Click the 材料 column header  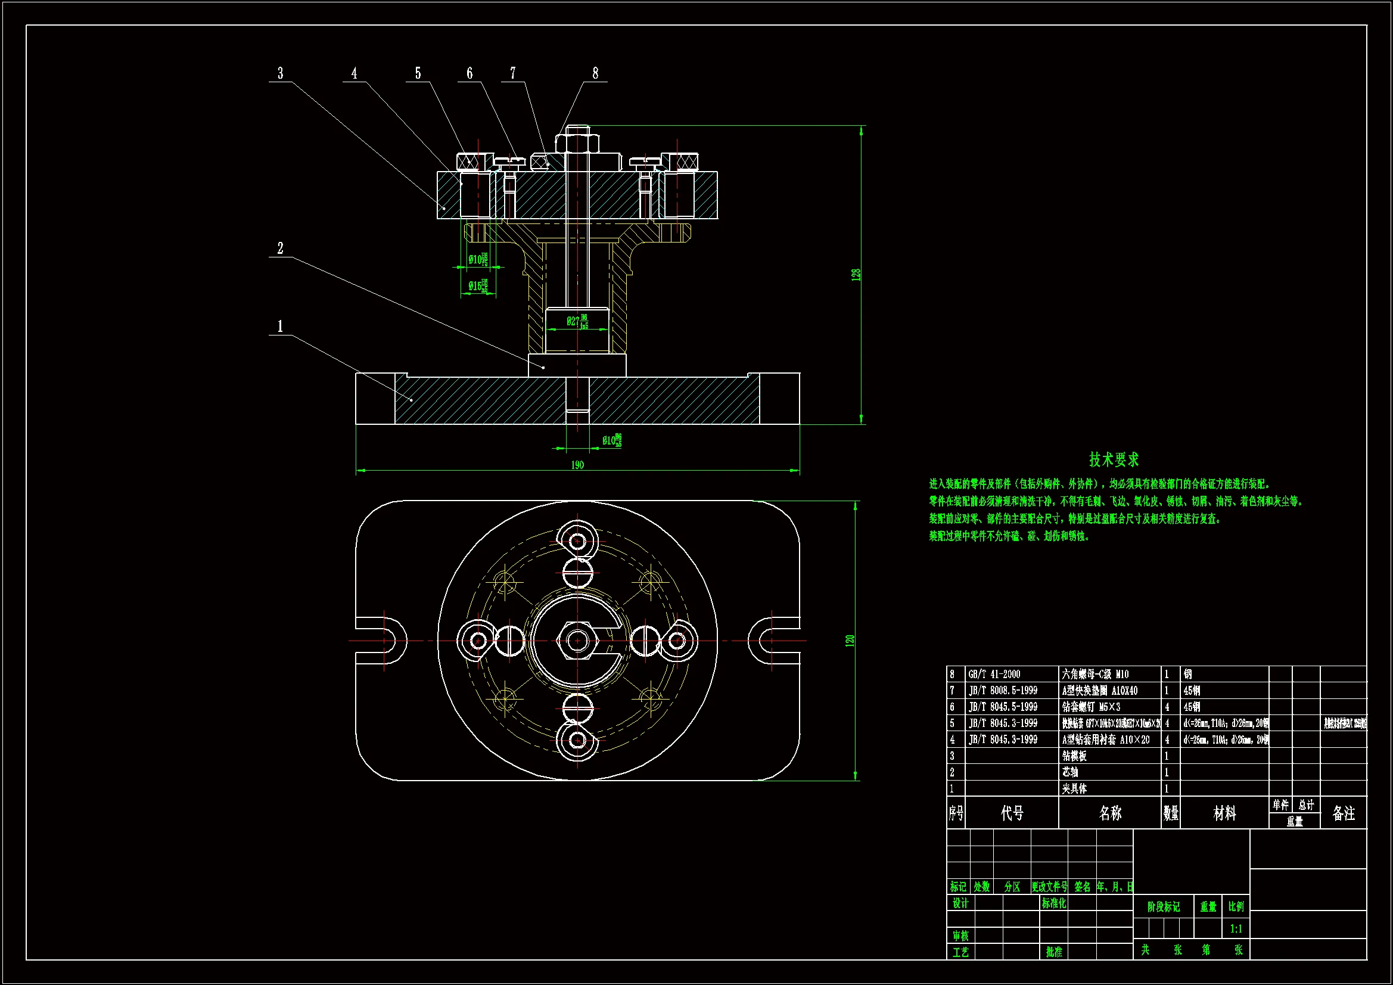point(1224,813)
